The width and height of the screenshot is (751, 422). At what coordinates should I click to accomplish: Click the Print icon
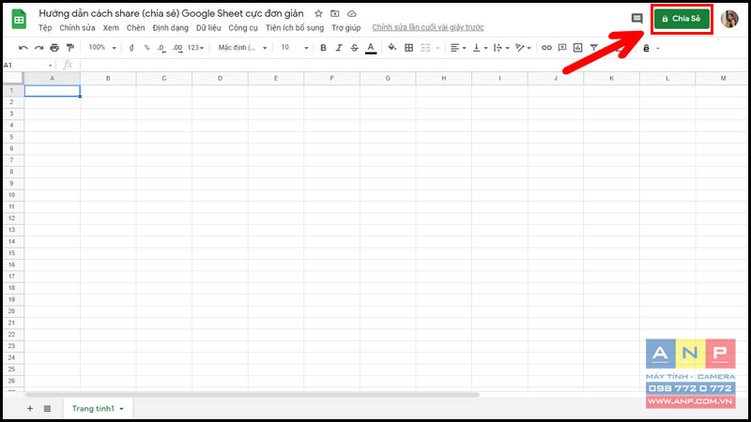tap(54, 48)
